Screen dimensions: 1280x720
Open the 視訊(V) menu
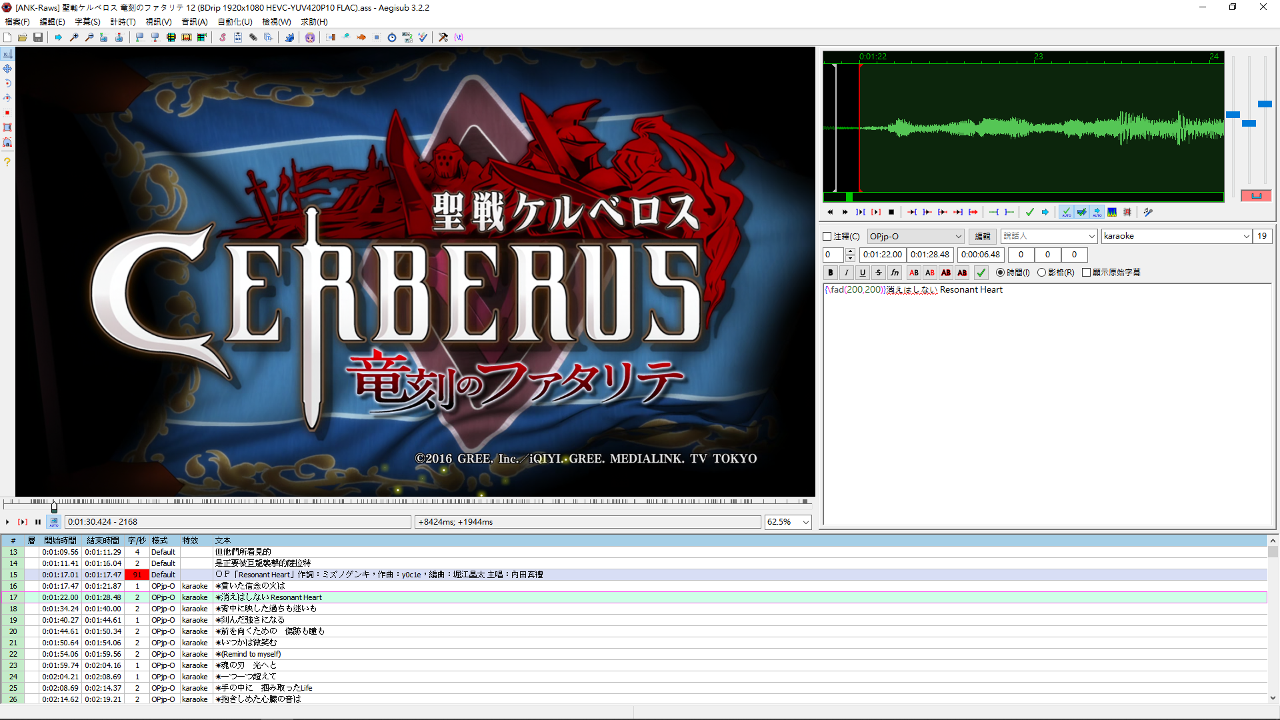[159, 21]
